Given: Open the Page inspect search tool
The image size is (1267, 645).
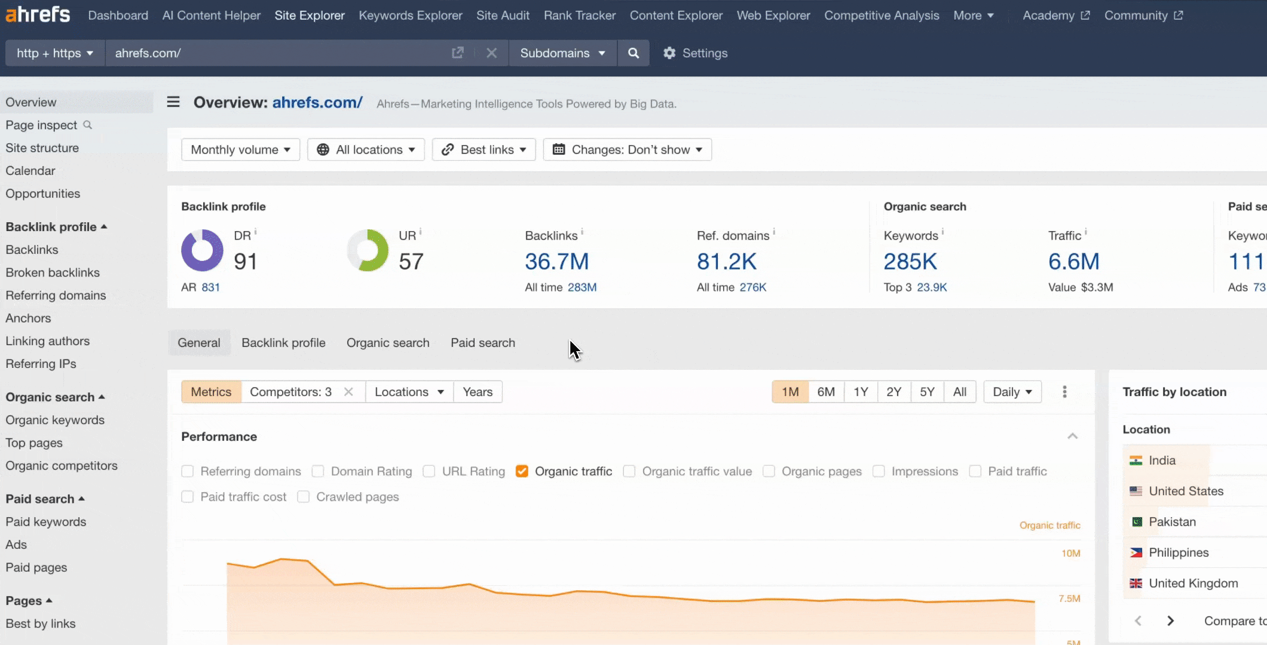Looking at the screenshot, I should pyautogui.click(x=88, y=125).
